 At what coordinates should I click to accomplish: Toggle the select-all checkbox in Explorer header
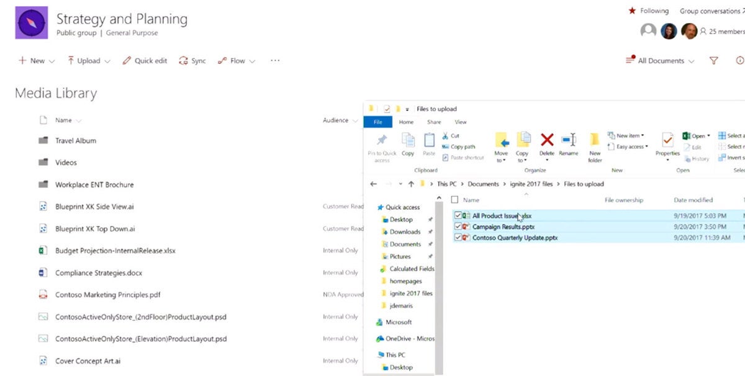[x=455, y=200]
